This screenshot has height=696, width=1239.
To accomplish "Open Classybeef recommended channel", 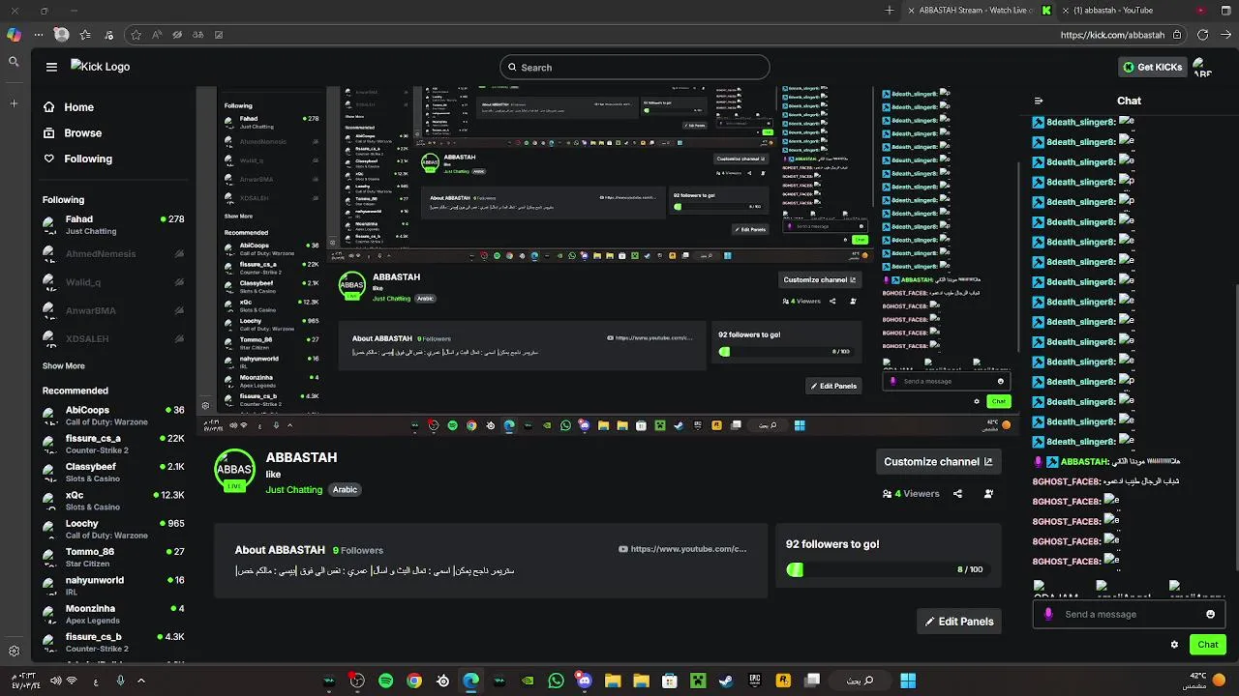I will tap(113, 472).
